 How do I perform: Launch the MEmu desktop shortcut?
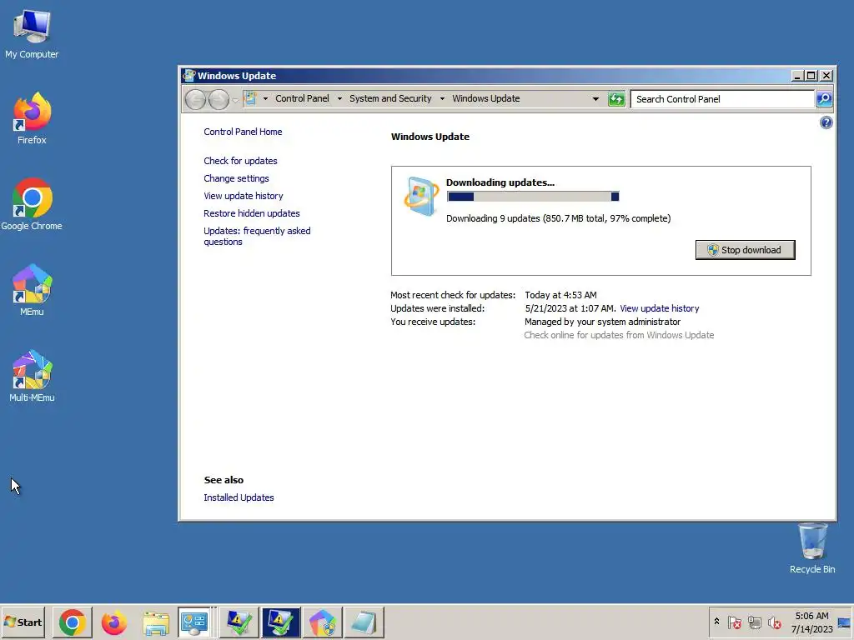click(32, 290)
